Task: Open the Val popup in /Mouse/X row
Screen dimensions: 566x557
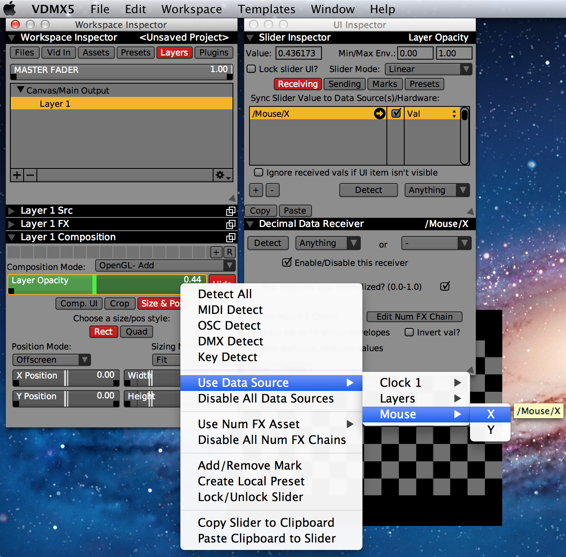Action: point(432,113)
